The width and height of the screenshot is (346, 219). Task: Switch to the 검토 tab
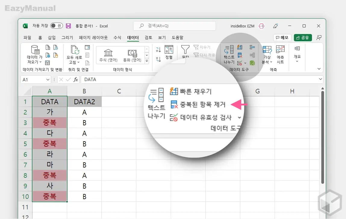(x=148, y=38)
